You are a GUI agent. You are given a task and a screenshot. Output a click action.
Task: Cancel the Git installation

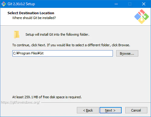tap(136, 110)
